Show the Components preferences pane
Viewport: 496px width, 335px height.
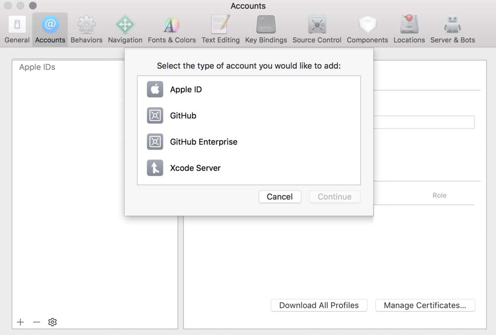click(368, 29)
